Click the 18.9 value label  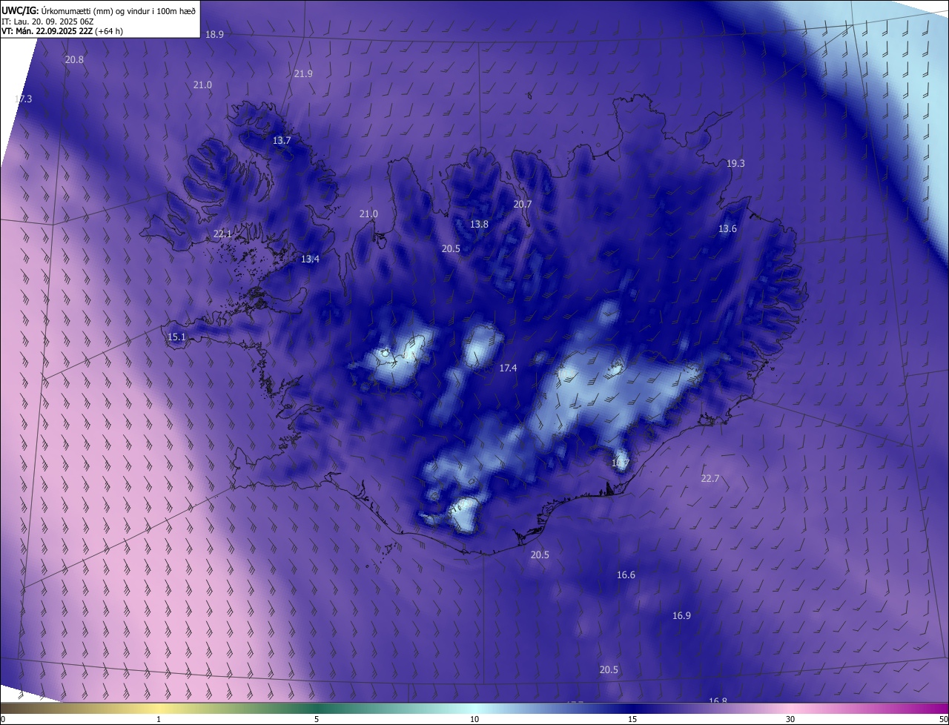point(214,34)
